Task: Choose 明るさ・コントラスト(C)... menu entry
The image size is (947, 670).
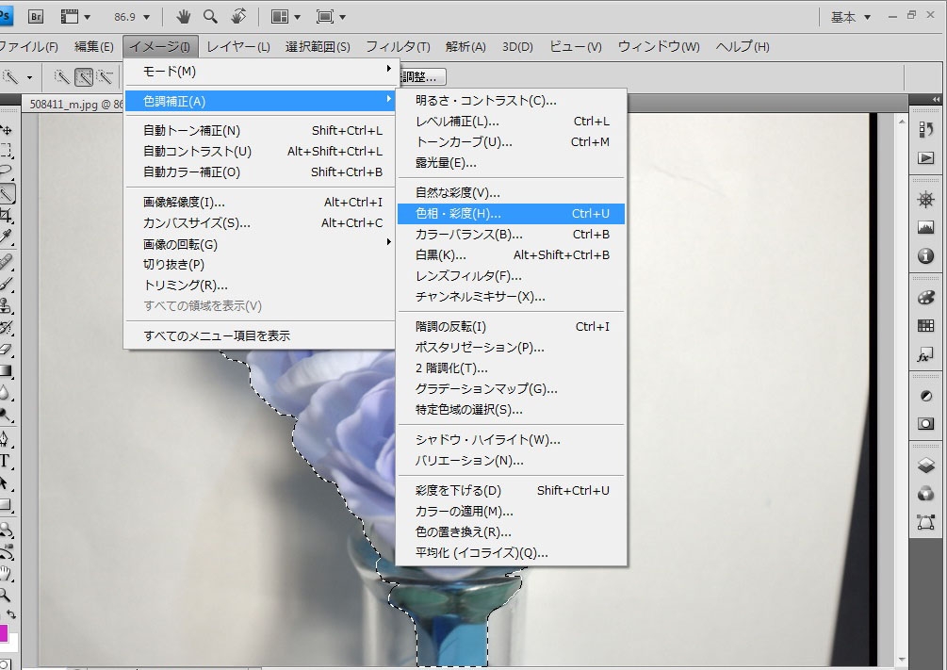Action: click(511, 100)
